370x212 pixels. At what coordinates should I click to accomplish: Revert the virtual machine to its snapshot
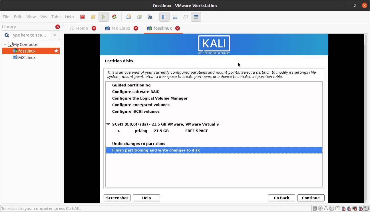[139, 17]
